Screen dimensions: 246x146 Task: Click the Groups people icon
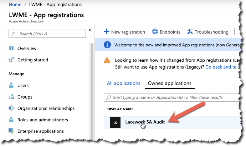[x=11, y=97]
